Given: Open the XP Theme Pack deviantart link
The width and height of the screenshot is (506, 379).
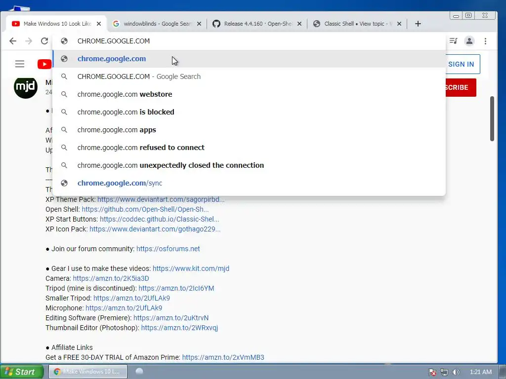Looking at the screenshot, I should coord(161,199).
